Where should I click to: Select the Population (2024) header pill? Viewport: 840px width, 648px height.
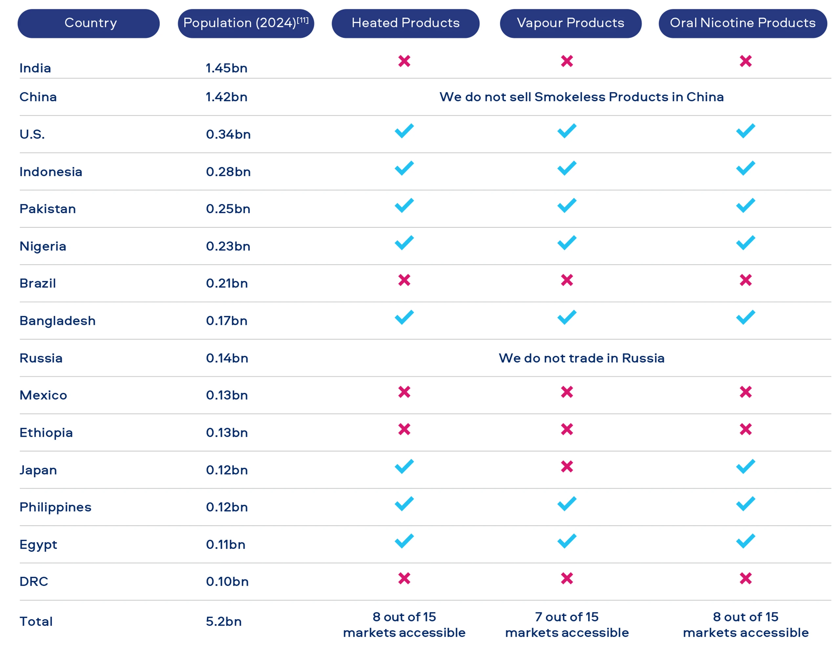click(246, 23)
